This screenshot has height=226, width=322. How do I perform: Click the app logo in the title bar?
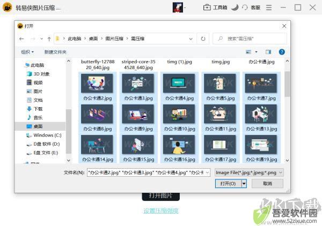tap(8, 7)
